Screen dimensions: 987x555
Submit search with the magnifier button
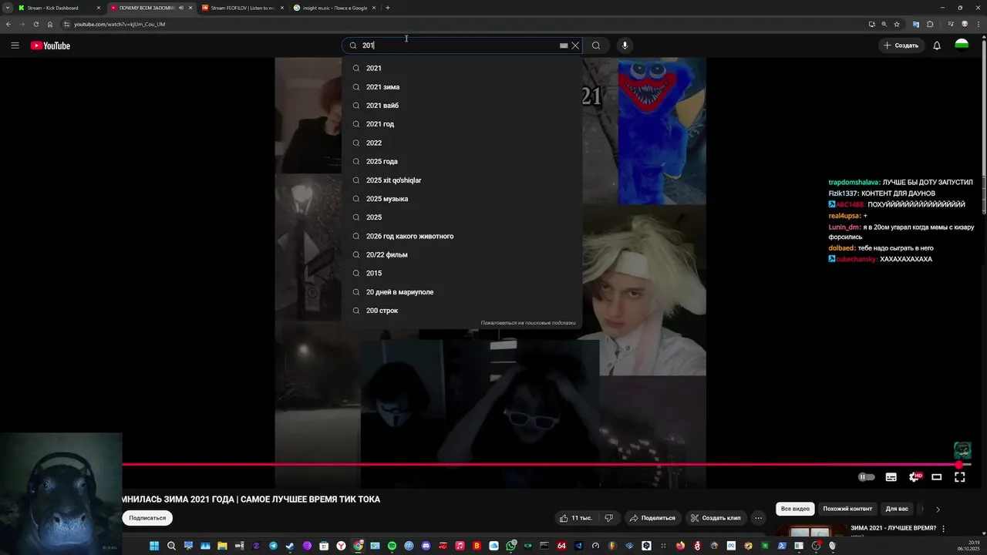596,45
